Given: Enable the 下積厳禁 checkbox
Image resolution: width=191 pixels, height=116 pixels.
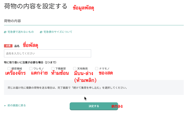Looking at the screenshot, I should [x=53, y=69].
